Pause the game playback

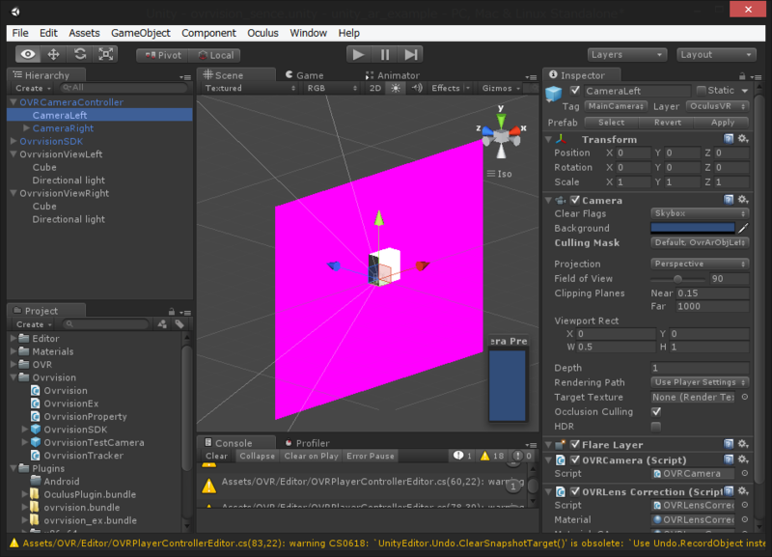384,54
